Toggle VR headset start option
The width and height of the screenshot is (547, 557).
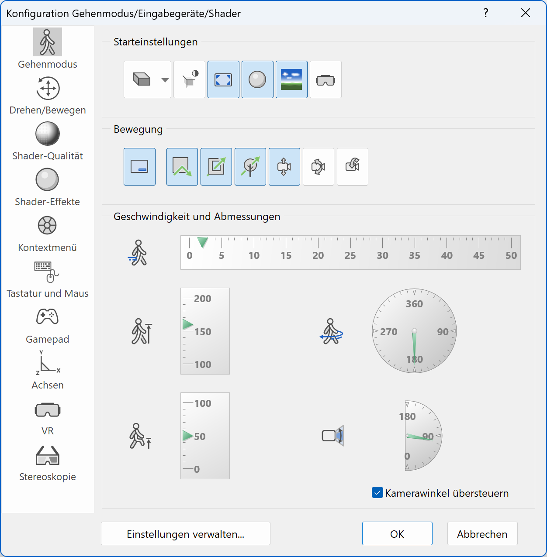pyautogui.click(x=325, y=80)
